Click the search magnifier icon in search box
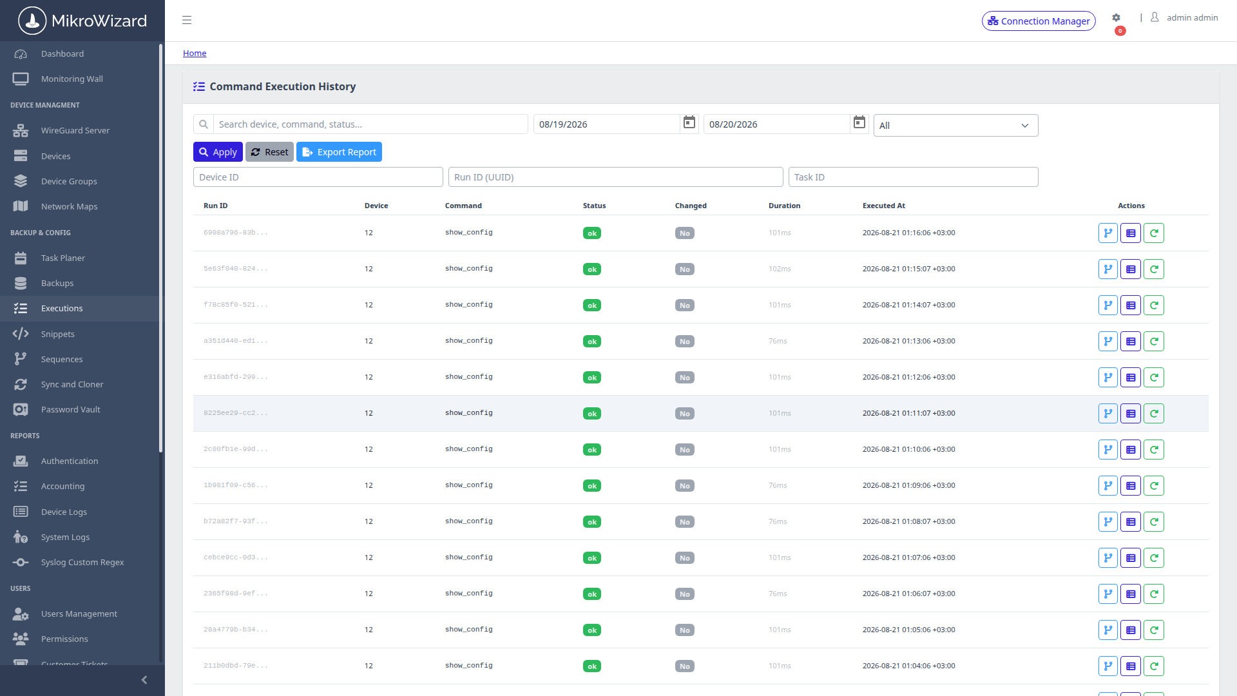 pos(204,124)
